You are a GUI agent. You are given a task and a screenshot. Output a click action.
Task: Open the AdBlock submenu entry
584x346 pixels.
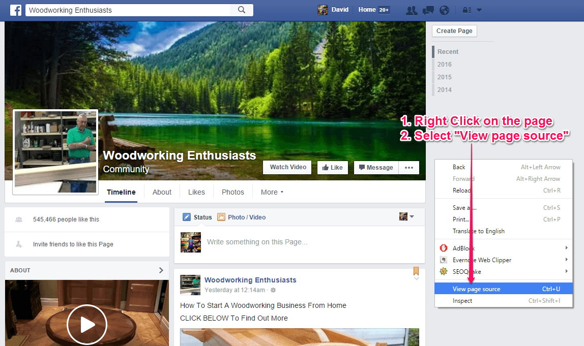(x=504, y=248)
